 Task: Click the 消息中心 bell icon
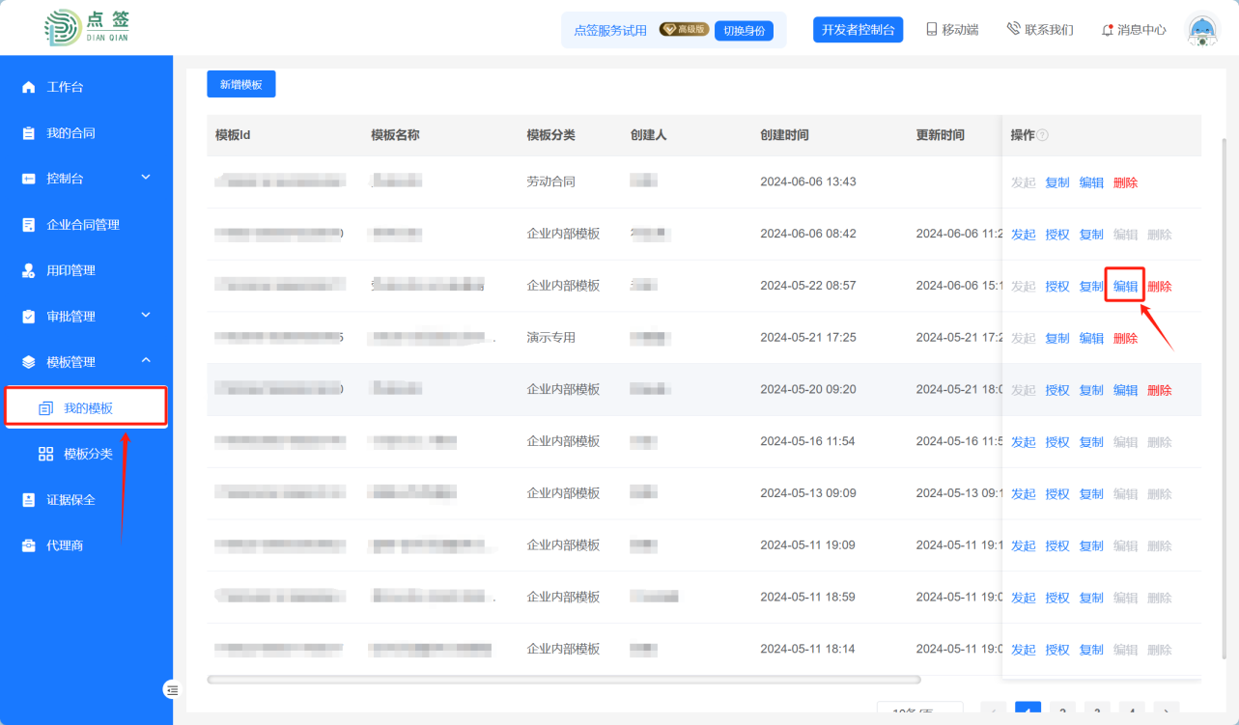[1108, 30]
